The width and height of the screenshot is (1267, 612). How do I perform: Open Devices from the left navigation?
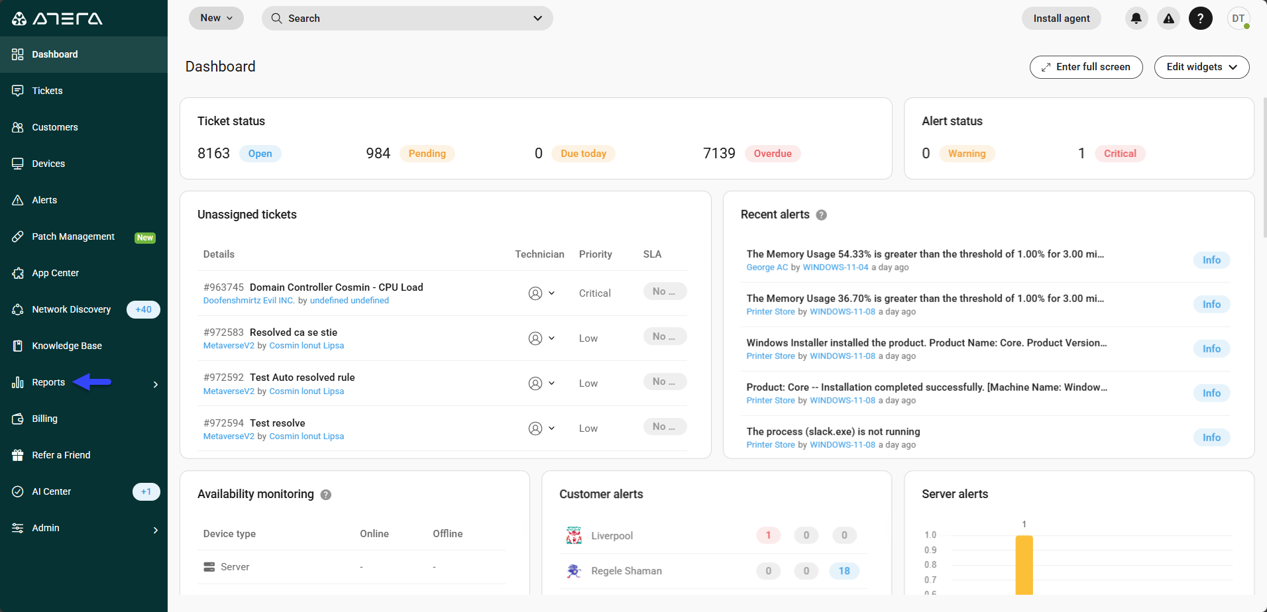pyautogui.click(x=48, y=164)
